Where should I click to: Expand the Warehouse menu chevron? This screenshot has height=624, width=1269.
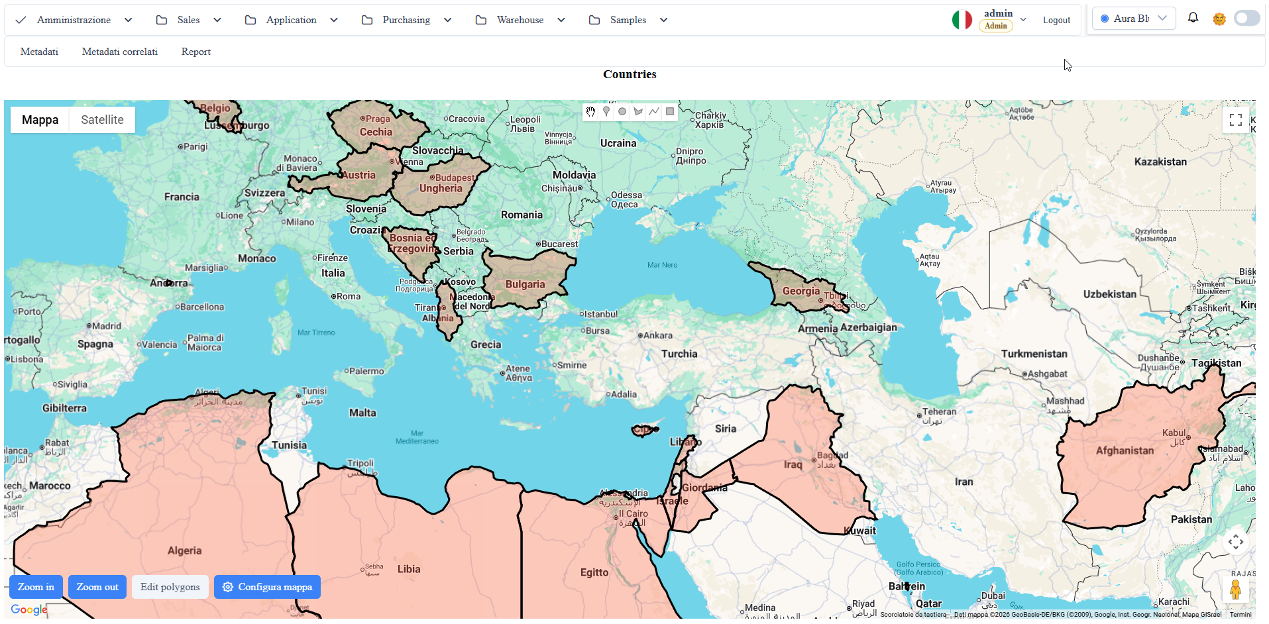(x=561, y=20)
